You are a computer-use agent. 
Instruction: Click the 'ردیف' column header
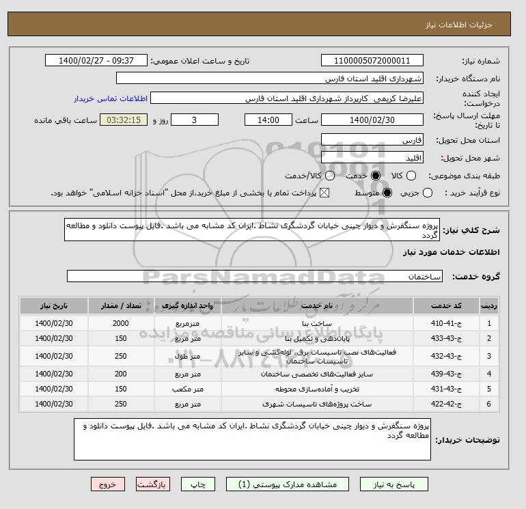click(489, 305)
